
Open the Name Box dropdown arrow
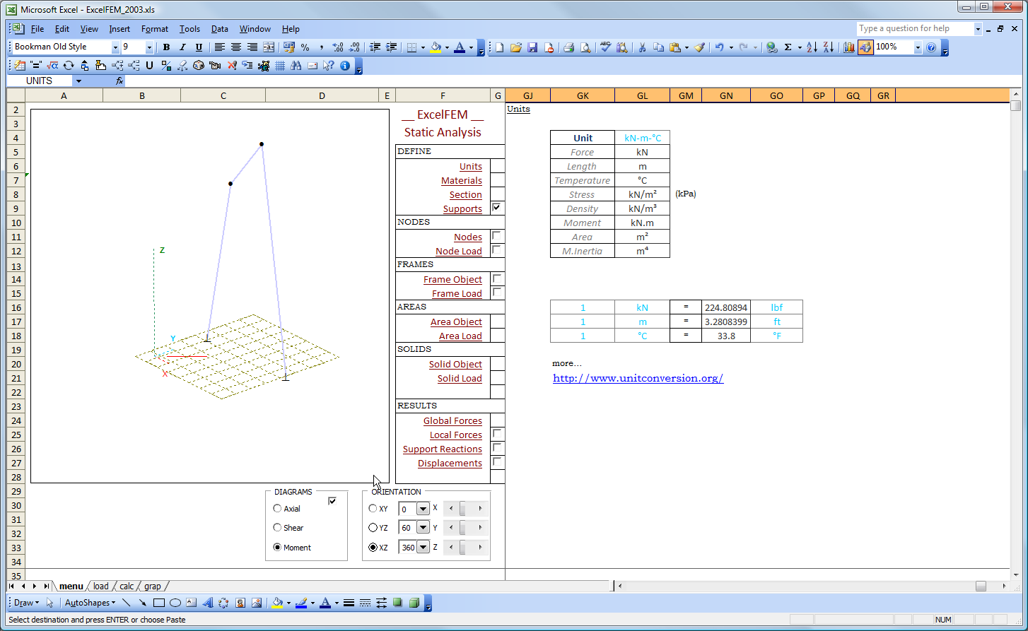tap(78, 81)
